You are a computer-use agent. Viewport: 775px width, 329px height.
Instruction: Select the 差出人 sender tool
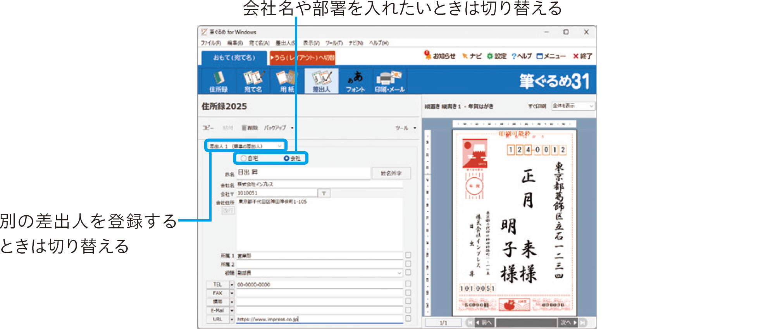[321, 81]
